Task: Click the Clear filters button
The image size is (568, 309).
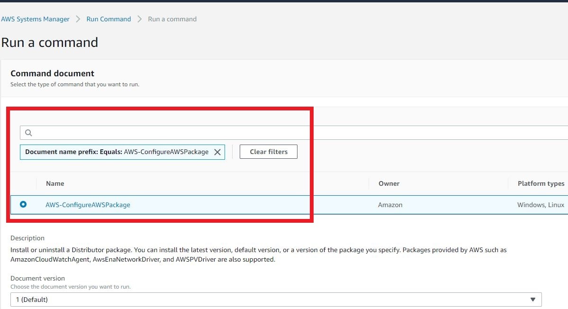Action: [269, 152]
